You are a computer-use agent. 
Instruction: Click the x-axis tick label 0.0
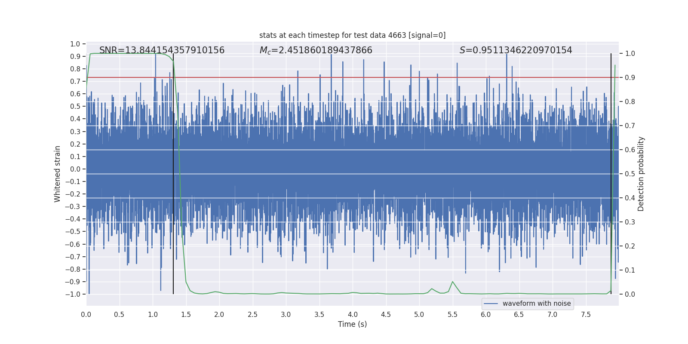coord(86,315)
